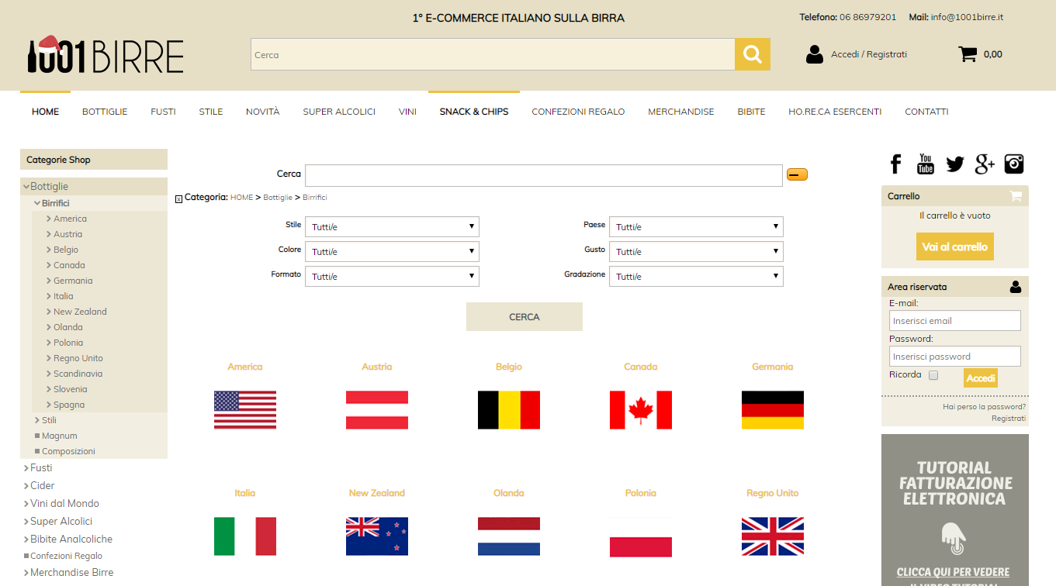1056x586 pixels.
Task: Select the New Zealand flag
Action: pos(377,536)
